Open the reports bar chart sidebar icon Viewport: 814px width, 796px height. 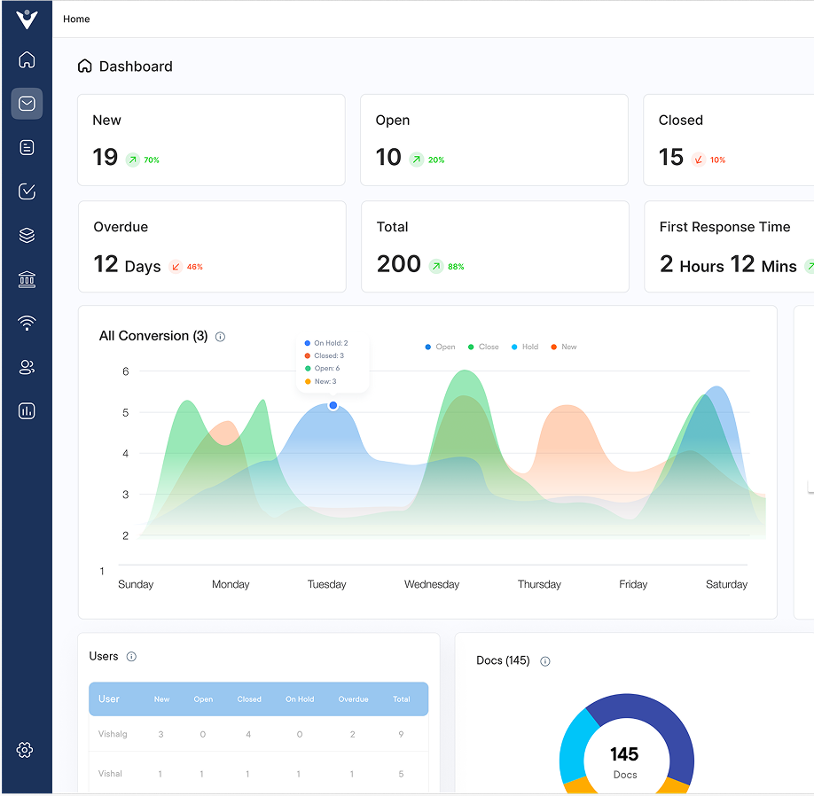click(x=27, y=411)
